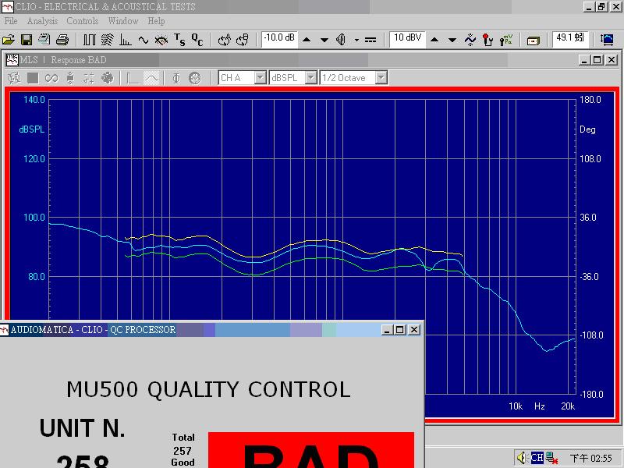Screen dimensions: 624x468
Task: Toggle the MLS loop infinity icon
Action: point(51,78)
